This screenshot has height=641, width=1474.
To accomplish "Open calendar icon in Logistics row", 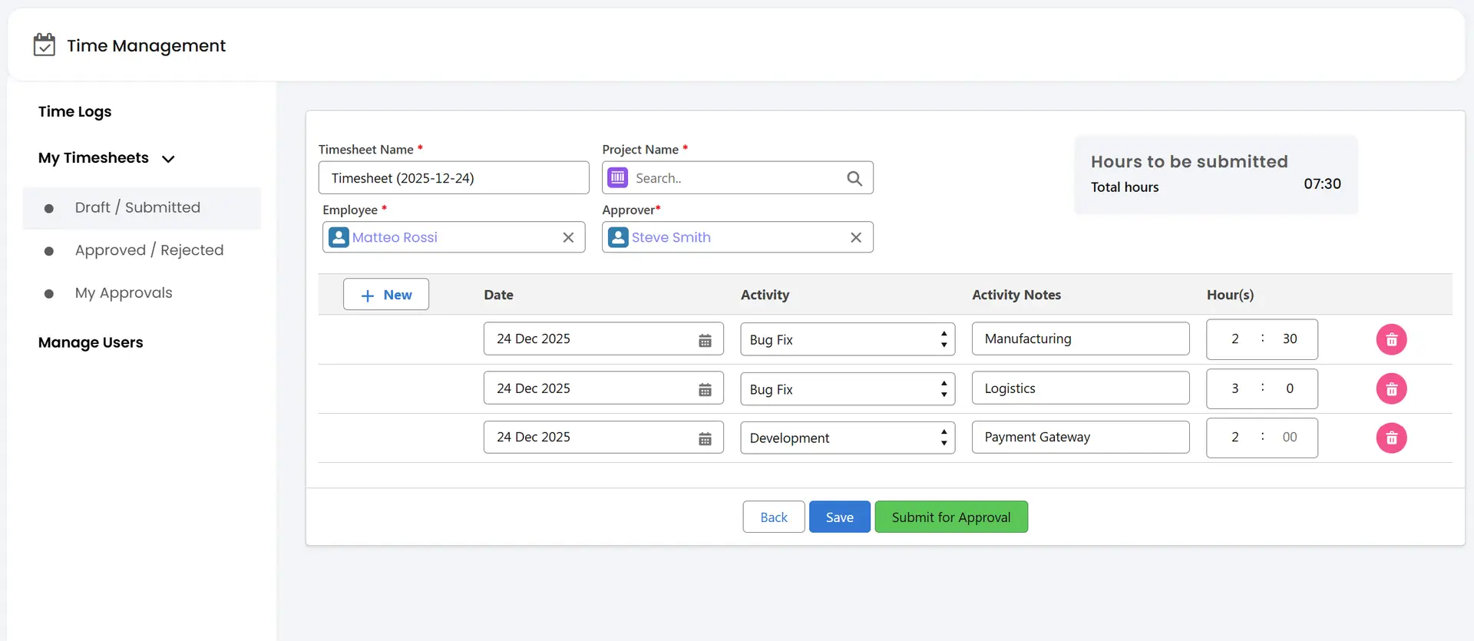I will coord(705,389).
